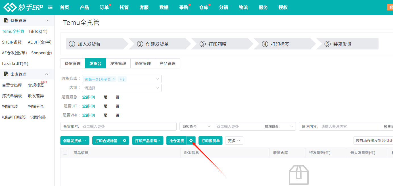Open the 更多 dropdown menu
This screenshot has height=186, width=393.
pyautogui.click(x=234, y=140)
